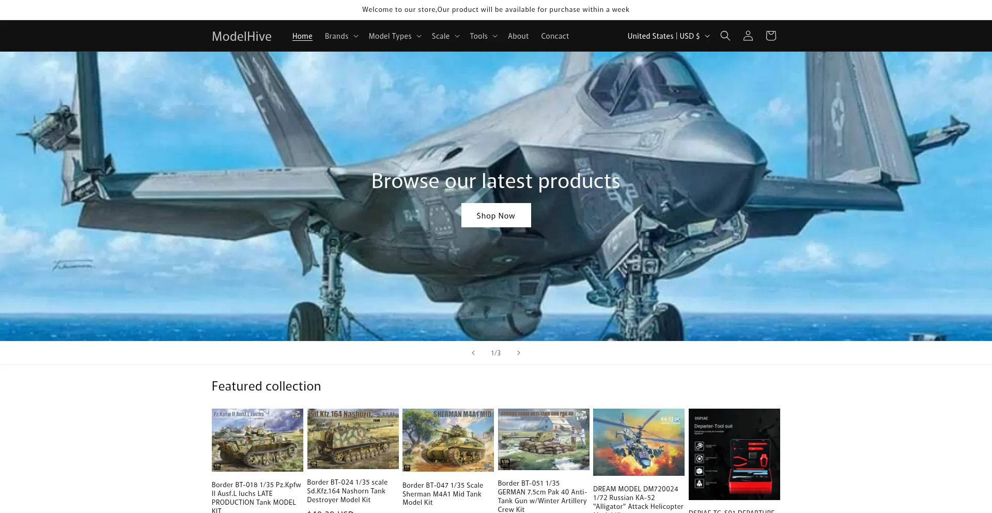Image resolution: width=992 pixels, height=513 pixels.
Task: Navigate to the Concact page
Action: (554, 36)
